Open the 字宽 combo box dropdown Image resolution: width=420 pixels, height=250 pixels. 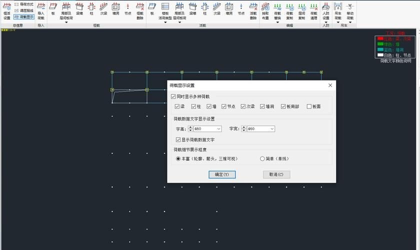click(x=272, y=129)
